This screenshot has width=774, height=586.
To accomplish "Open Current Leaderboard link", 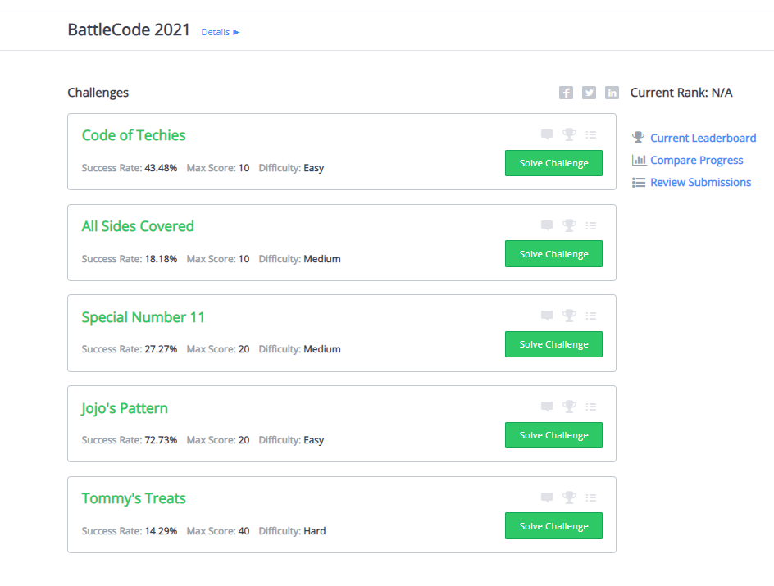I will point(703,138).
